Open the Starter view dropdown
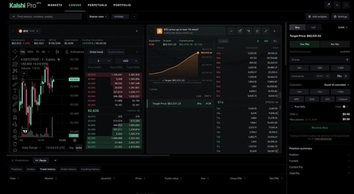354x194 pixels. (98, 17)
